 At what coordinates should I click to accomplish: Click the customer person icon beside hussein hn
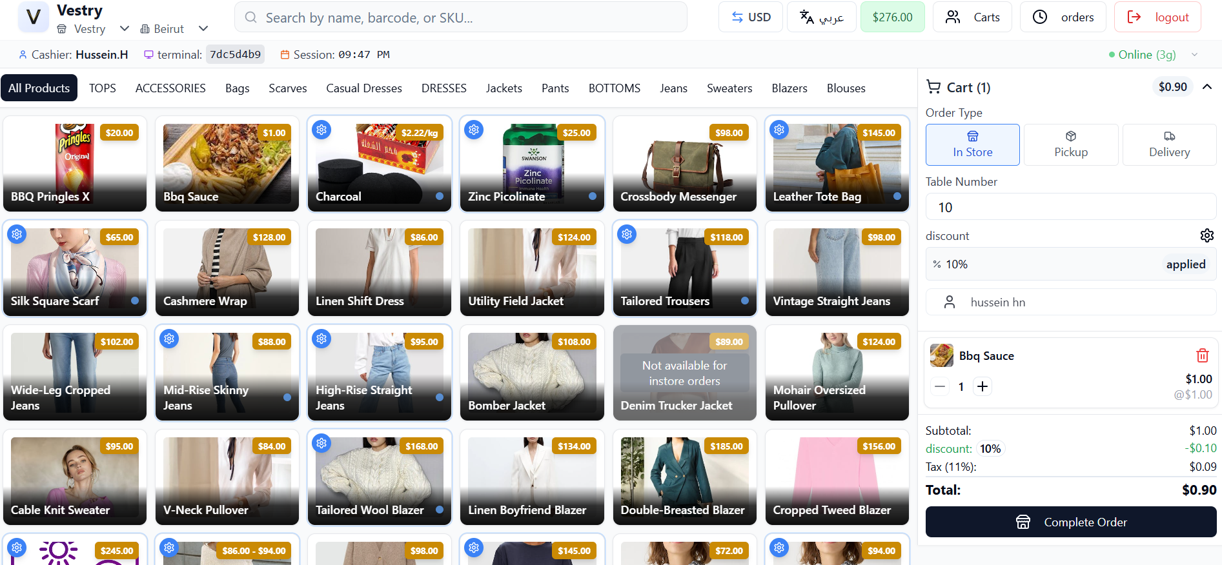tap(950, 302)
